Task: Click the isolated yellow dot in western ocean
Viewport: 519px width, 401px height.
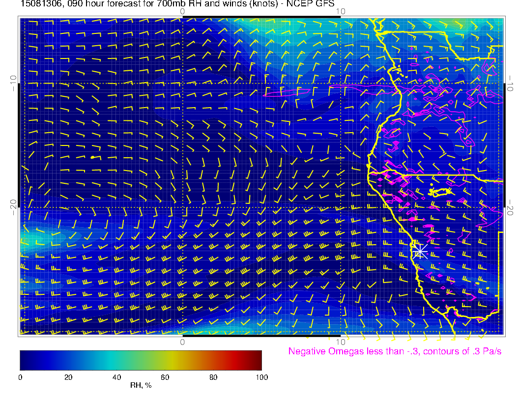Action: pos(92,157)
